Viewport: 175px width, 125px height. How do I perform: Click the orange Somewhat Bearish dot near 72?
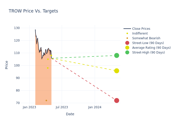tap(46, 100)
